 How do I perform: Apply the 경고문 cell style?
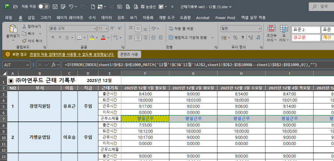(x=305, y=38)
